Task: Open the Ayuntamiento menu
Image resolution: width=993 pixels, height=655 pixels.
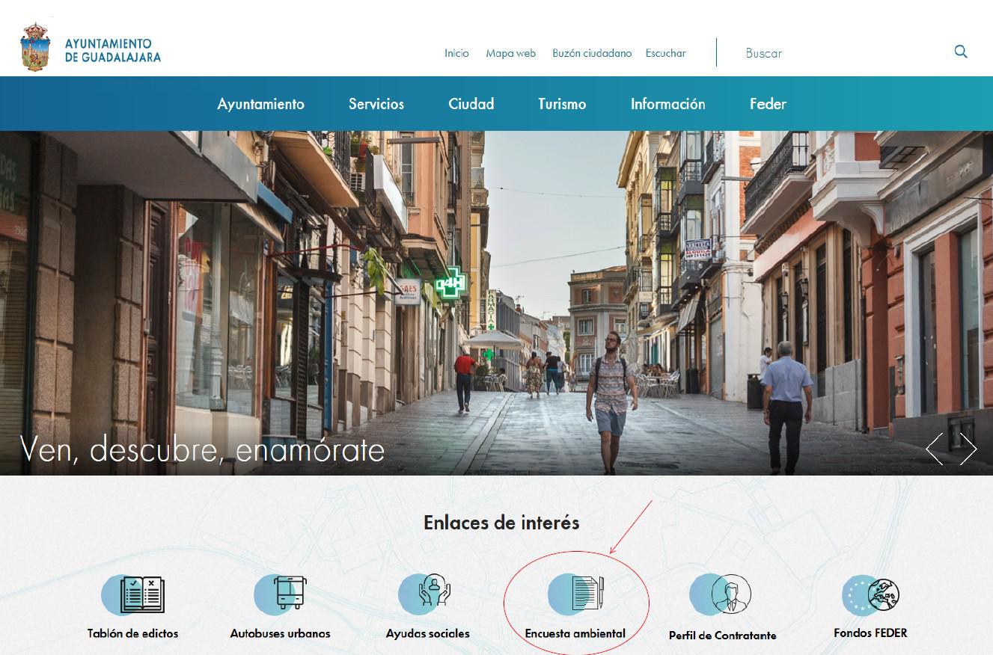Action: pos(260,104)
